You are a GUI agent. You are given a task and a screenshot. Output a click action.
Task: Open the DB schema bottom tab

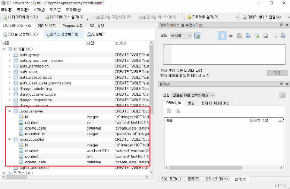217,179
